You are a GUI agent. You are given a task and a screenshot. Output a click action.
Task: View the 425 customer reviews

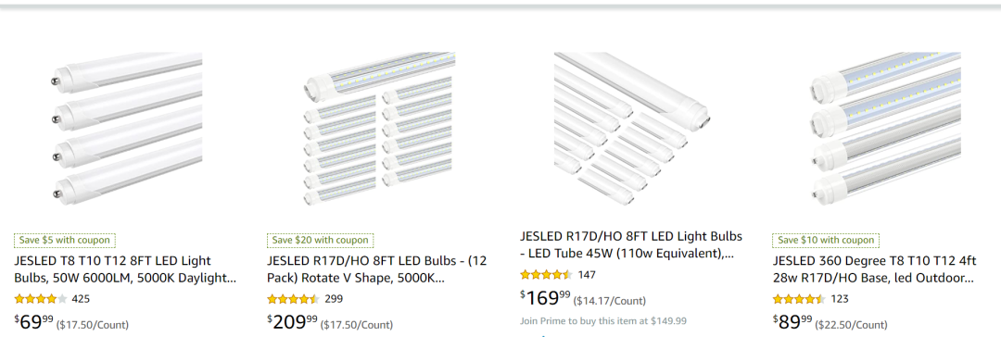pos(81,299)
